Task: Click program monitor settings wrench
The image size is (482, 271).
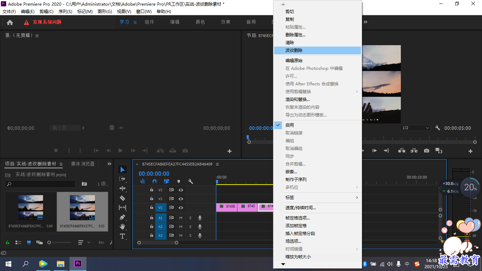Action: (438, 128)
